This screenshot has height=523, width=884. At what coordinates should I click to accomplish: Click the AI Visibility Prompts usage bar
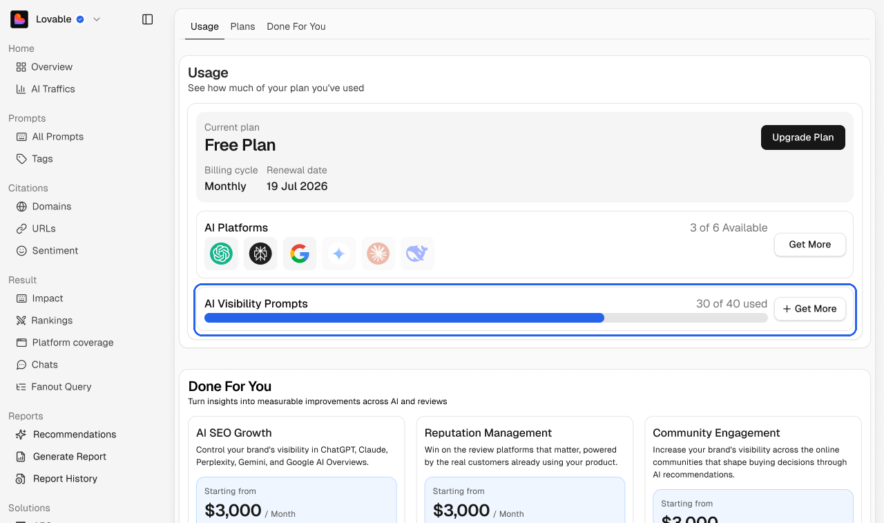point(486,318)
